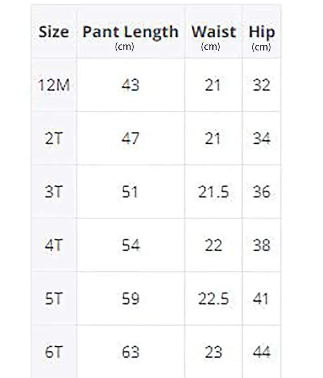The height and width of the screenshot is (378, 323).
Task: Click pant length value 63
Action: [x=130, y=352]
